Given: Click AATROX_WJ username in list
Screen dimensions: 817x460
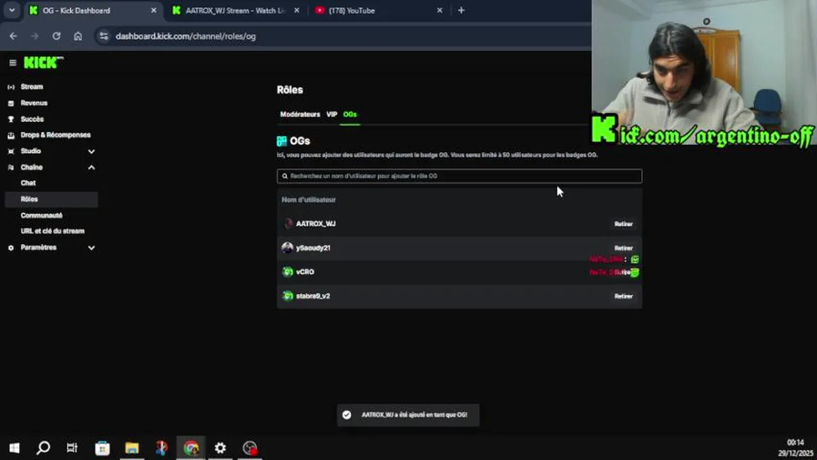Looking at the screenshot, I should tap(316, 224).
